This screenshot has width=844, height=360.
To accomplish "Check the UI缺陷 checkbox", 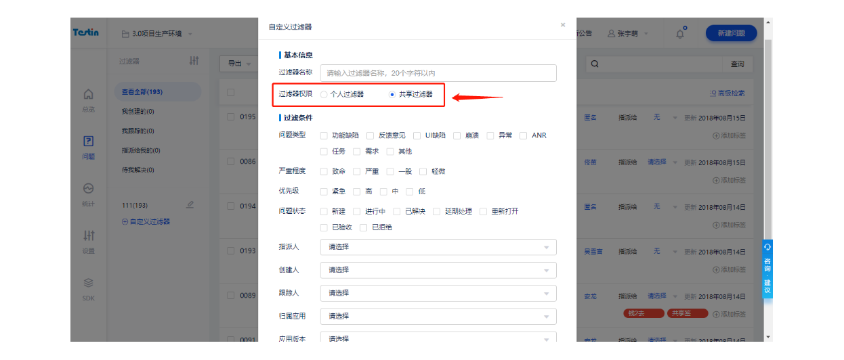I will click(x=417, y=135).
